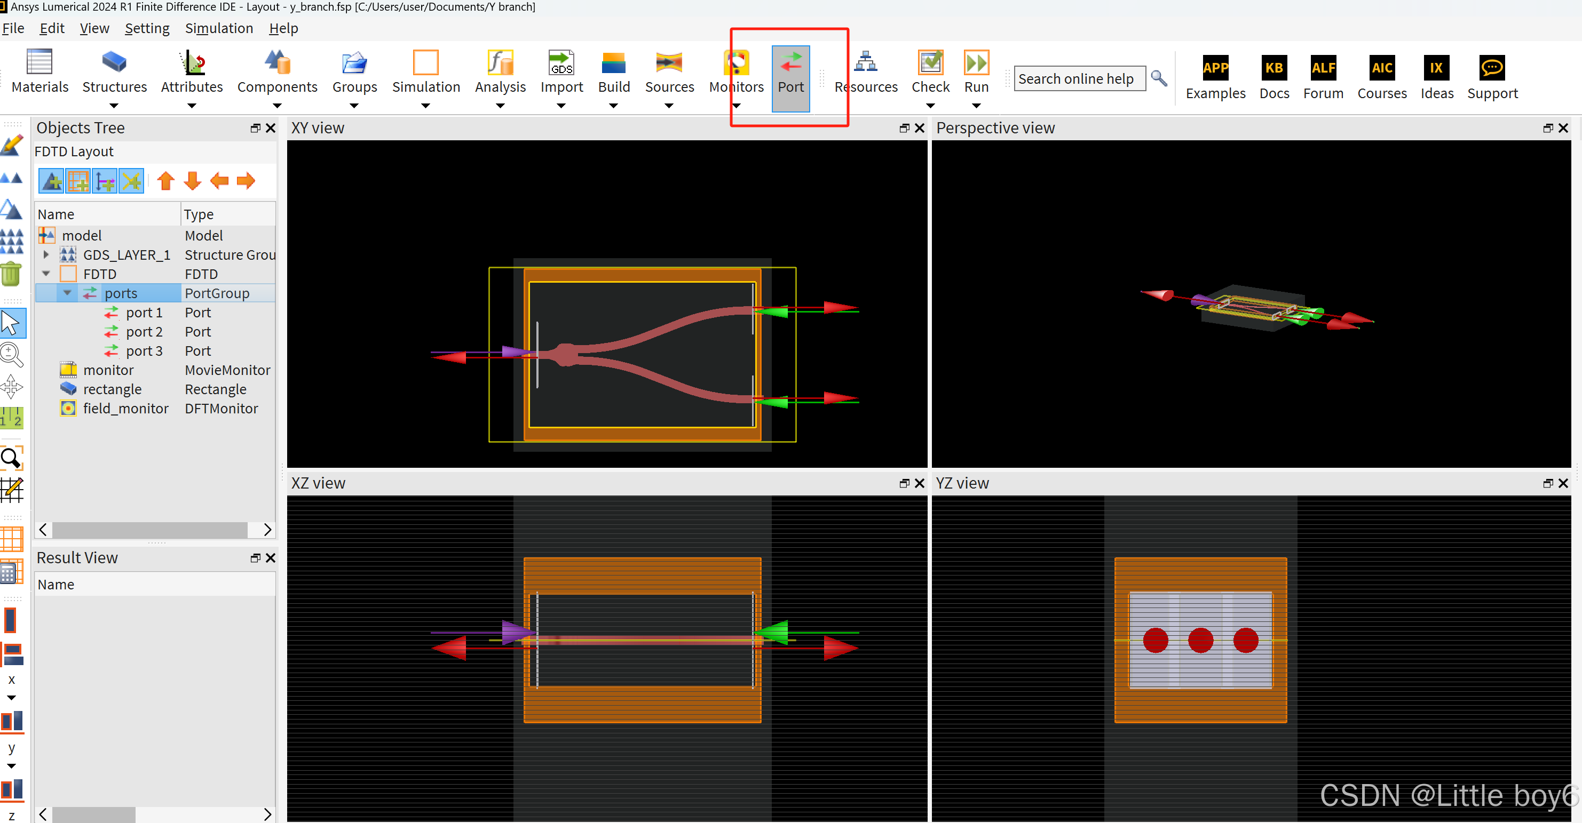Open the Simulation menu
Image resolution: width=1582 pixels, height=823 pixels.
(x=219, y=28)
